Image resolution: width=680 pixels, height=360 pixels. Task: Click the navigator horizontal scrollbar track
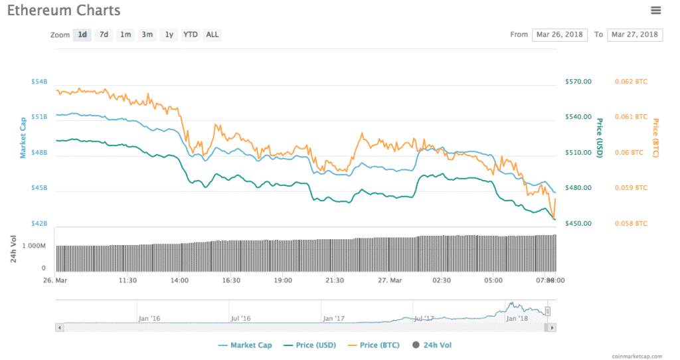coord(299,327)
